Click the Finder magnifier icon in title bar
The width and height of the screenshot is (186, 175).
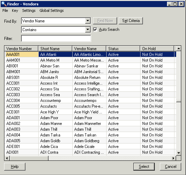[x=4, y=4]
